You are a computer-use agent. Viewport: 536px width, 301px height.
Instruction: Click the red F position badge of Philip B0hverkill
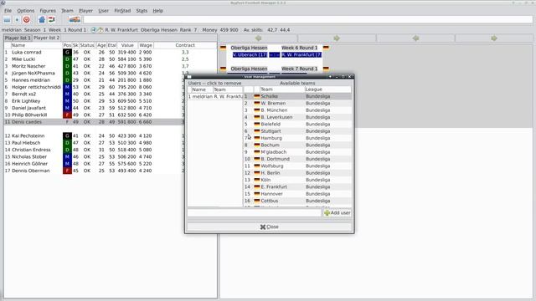[67, 115]
